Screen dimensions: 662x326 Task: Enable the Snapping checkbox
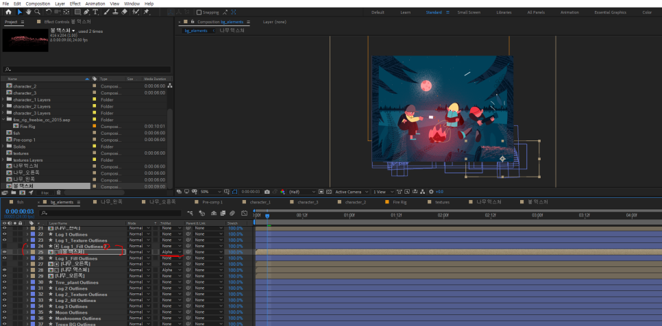tap(199, 12)
